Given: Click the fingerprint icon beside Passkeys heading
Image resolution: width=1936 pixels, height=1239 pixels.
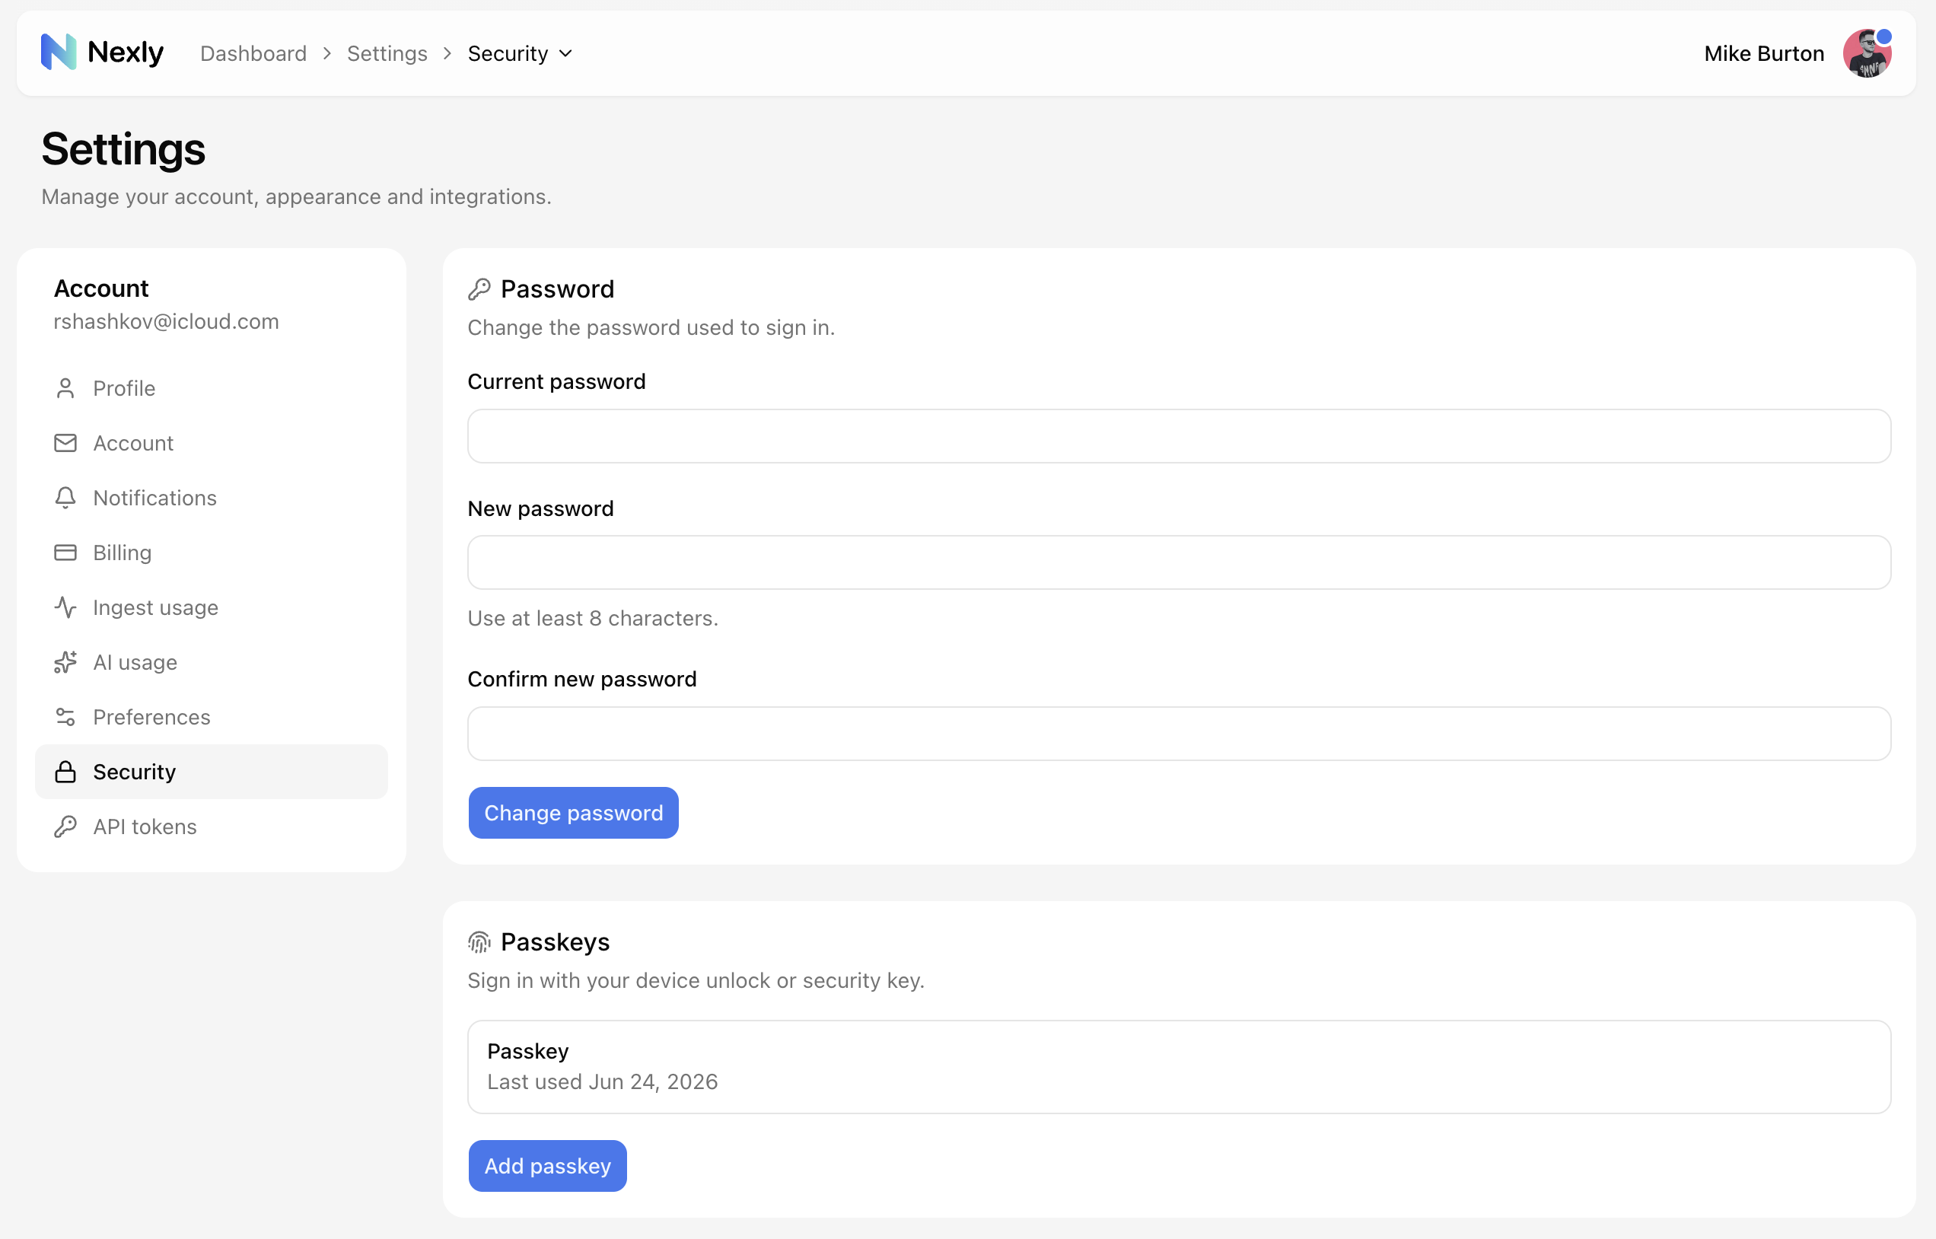Looking at the screenshot, I should pos(479,942).
